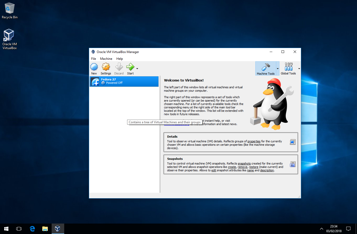Open the Windows Start menu

tap(6, 229)
